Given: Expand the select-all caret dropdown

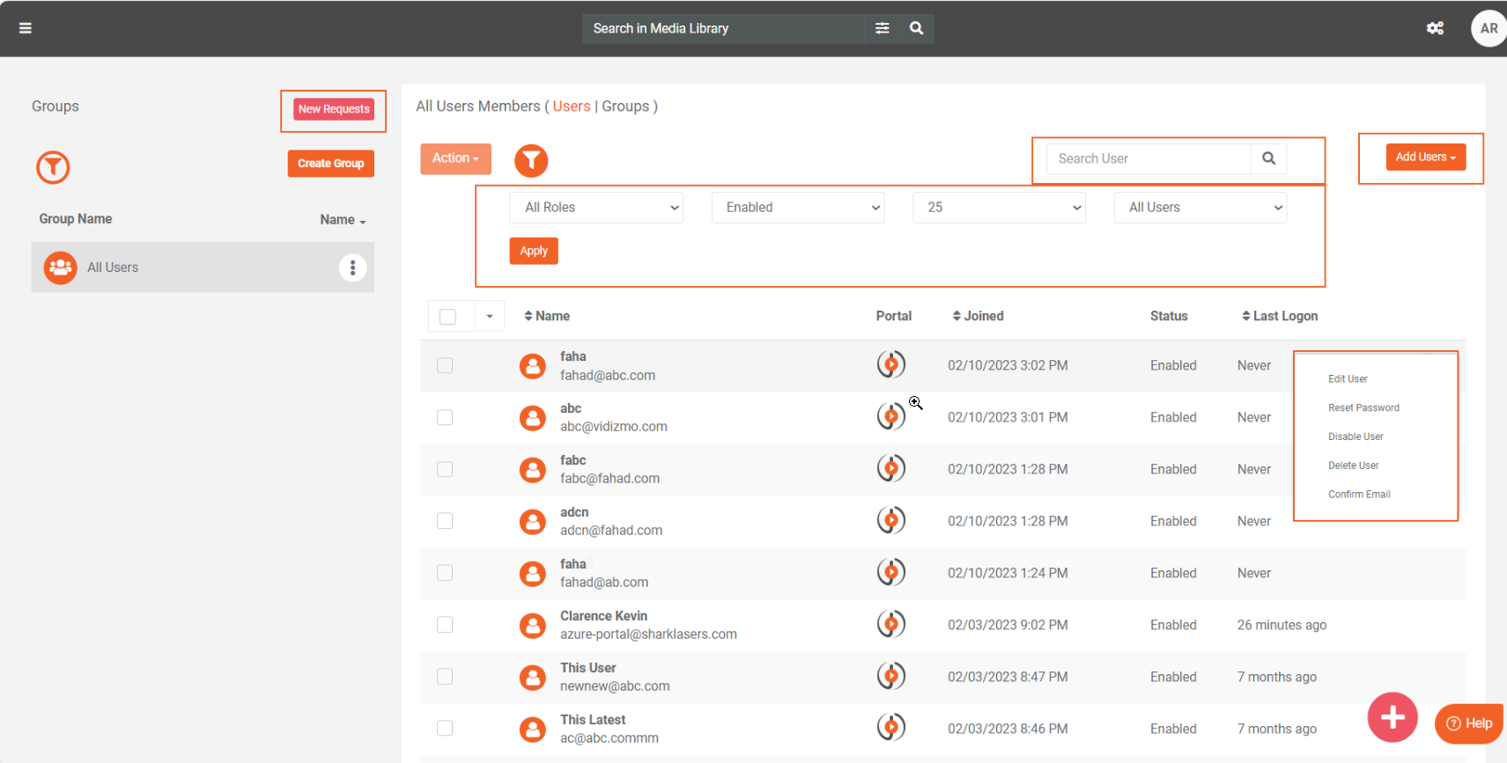Looking at the screenshot, I should tap(489, 316).
